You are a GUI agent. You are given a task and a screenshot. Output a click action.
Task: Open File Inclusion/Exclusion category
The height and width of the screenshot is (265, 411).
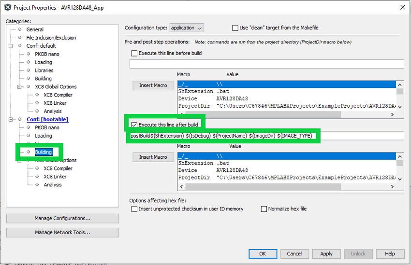tap(51, 38)
